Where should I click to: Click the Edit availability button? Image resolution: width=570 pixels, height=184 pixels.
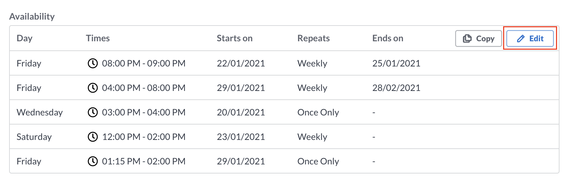(x=530, y=38)
